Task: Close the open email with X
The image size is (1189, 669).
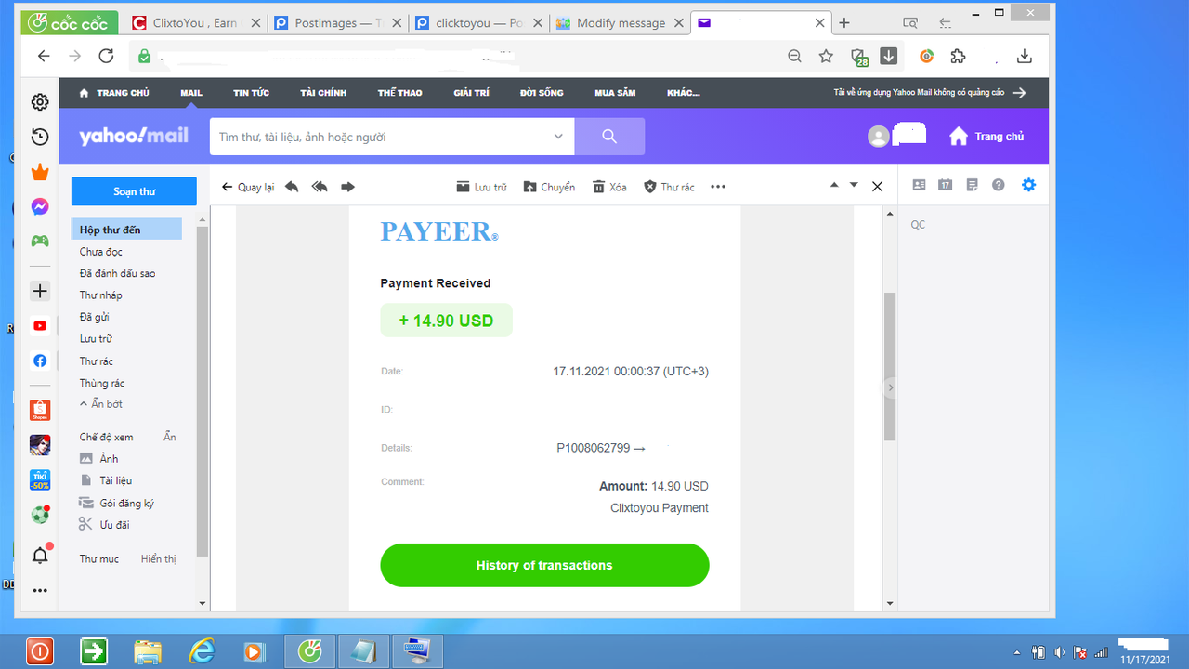Action: [877, 187]
